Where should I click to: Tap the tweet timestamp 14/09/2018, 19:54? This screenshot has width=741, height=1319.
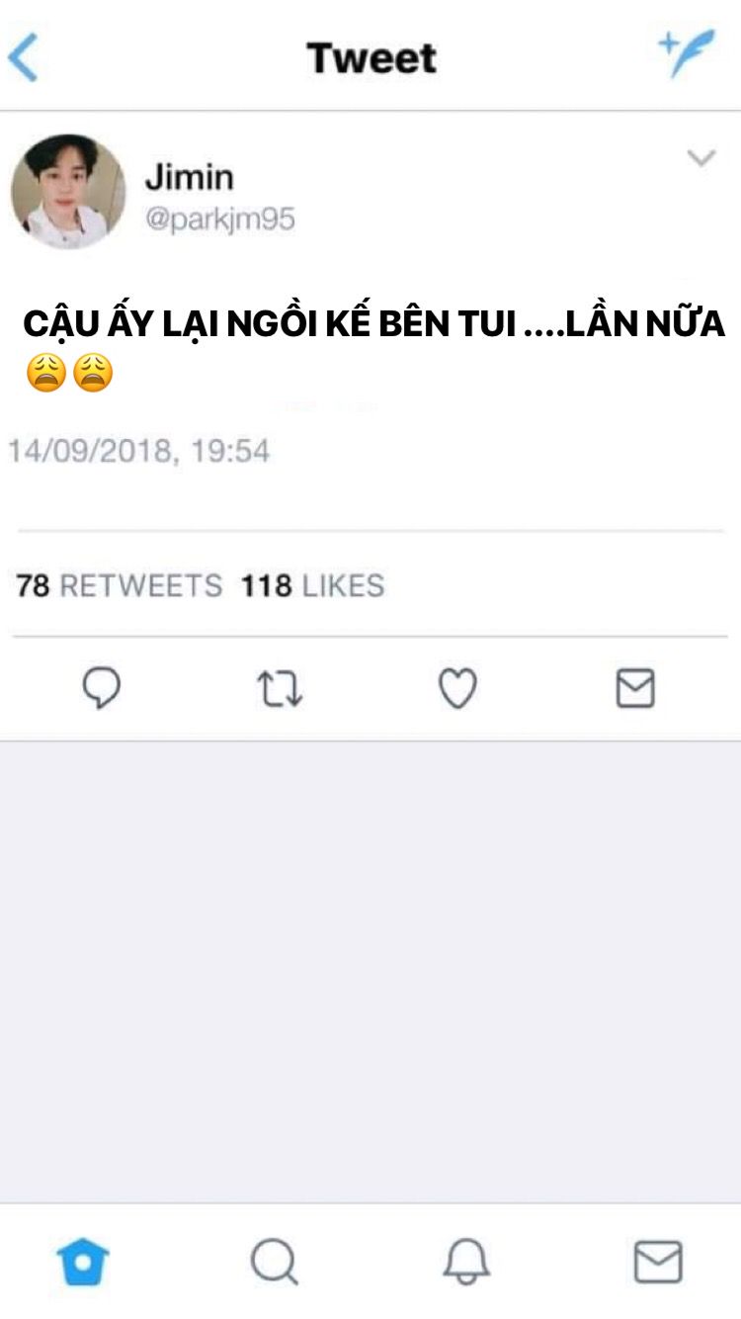(x=139, y=451)
